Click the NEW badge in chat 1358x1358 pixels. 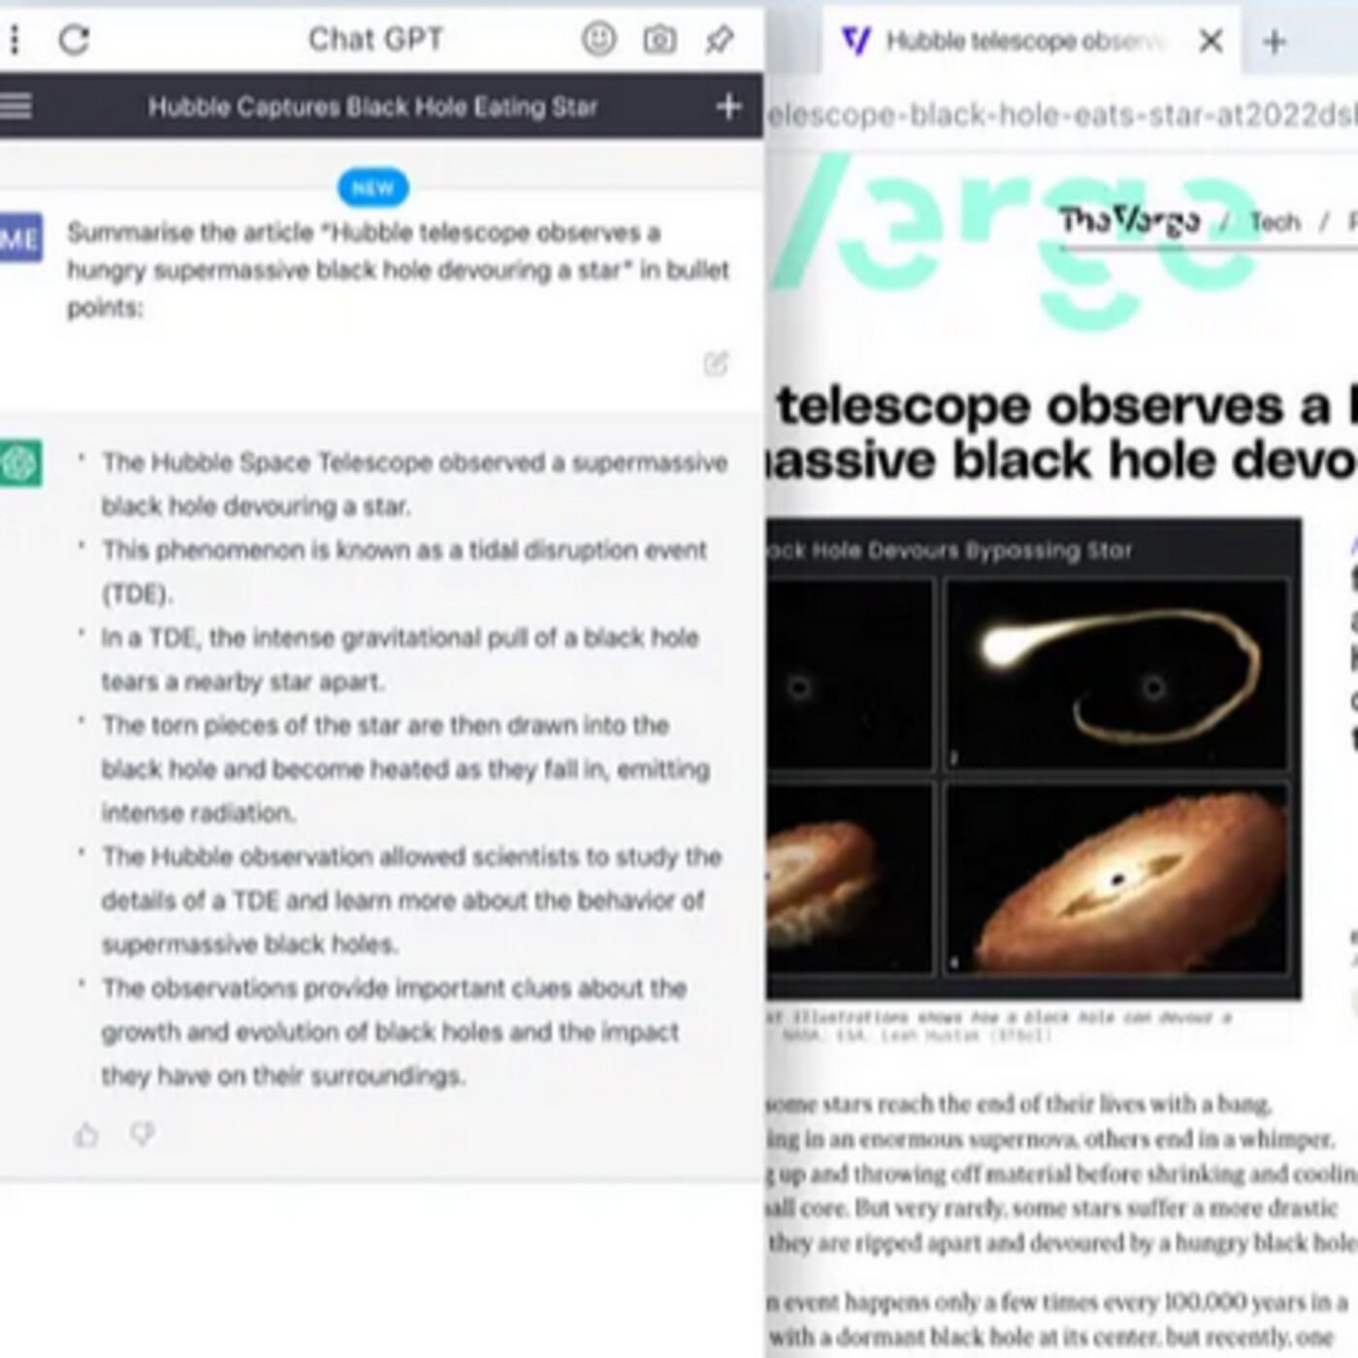click(373, 187)
